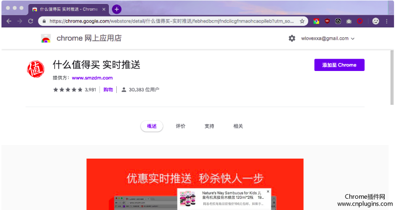Viewport: 395px width, 210px height.
Task: Bookmark the page with the star icon
Action: [x=302, y=22]
